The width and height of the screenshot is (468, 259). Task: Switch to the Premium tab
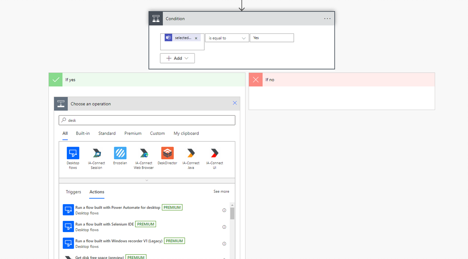pos(133,133)
